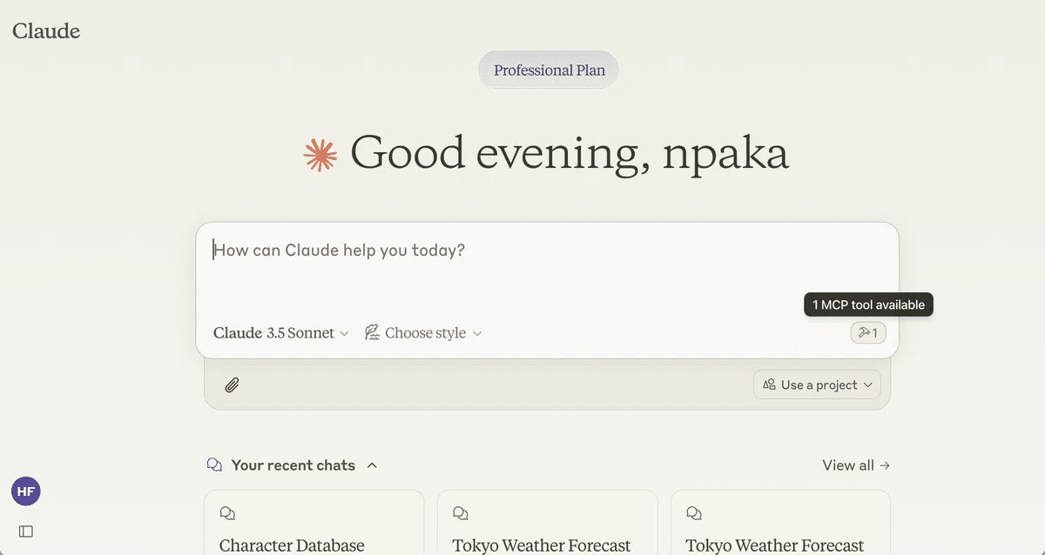Open the Claude 3.5 Sonnet model dropdown
Image resolution: width=1045 pixels, height=555 pixels.
pyautogui.click(x=280, y=332)
